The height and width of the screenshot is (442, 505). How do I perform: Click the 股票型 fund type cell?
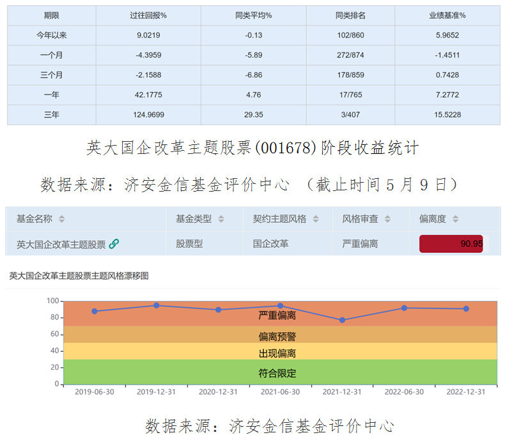pos(189,244)
